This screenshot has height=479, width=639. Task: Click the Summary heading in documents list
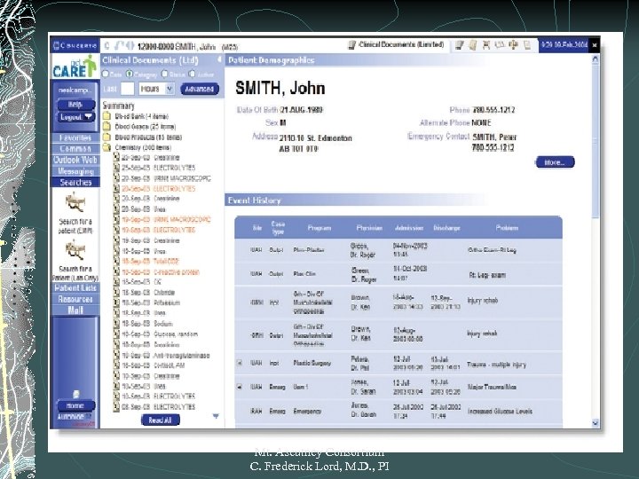118,106
